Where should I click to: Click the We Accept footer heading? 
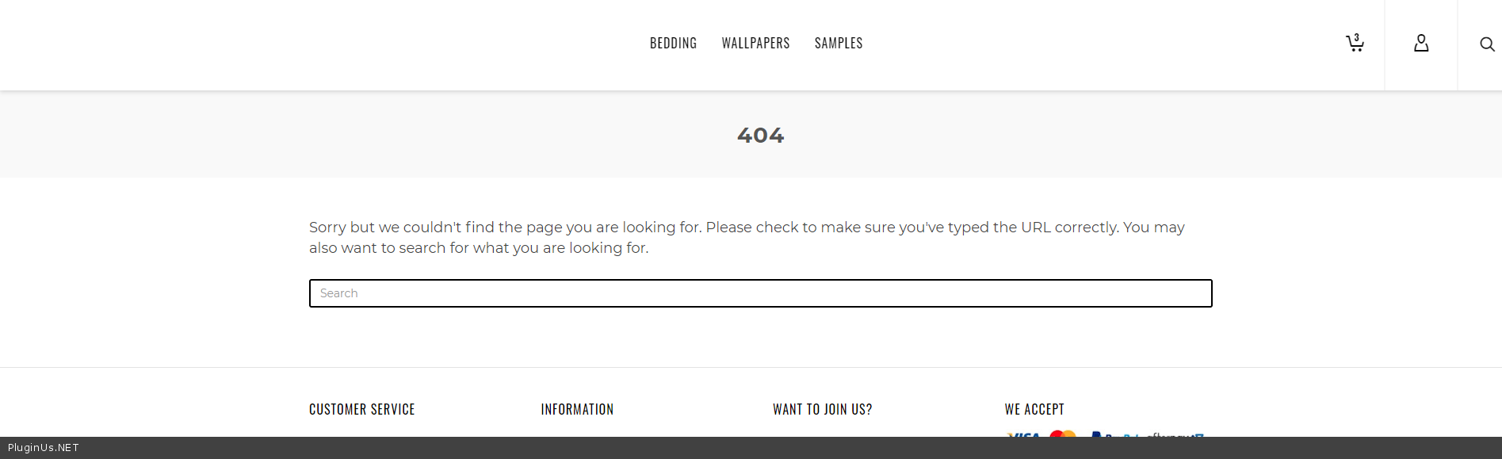[1034, 410]
